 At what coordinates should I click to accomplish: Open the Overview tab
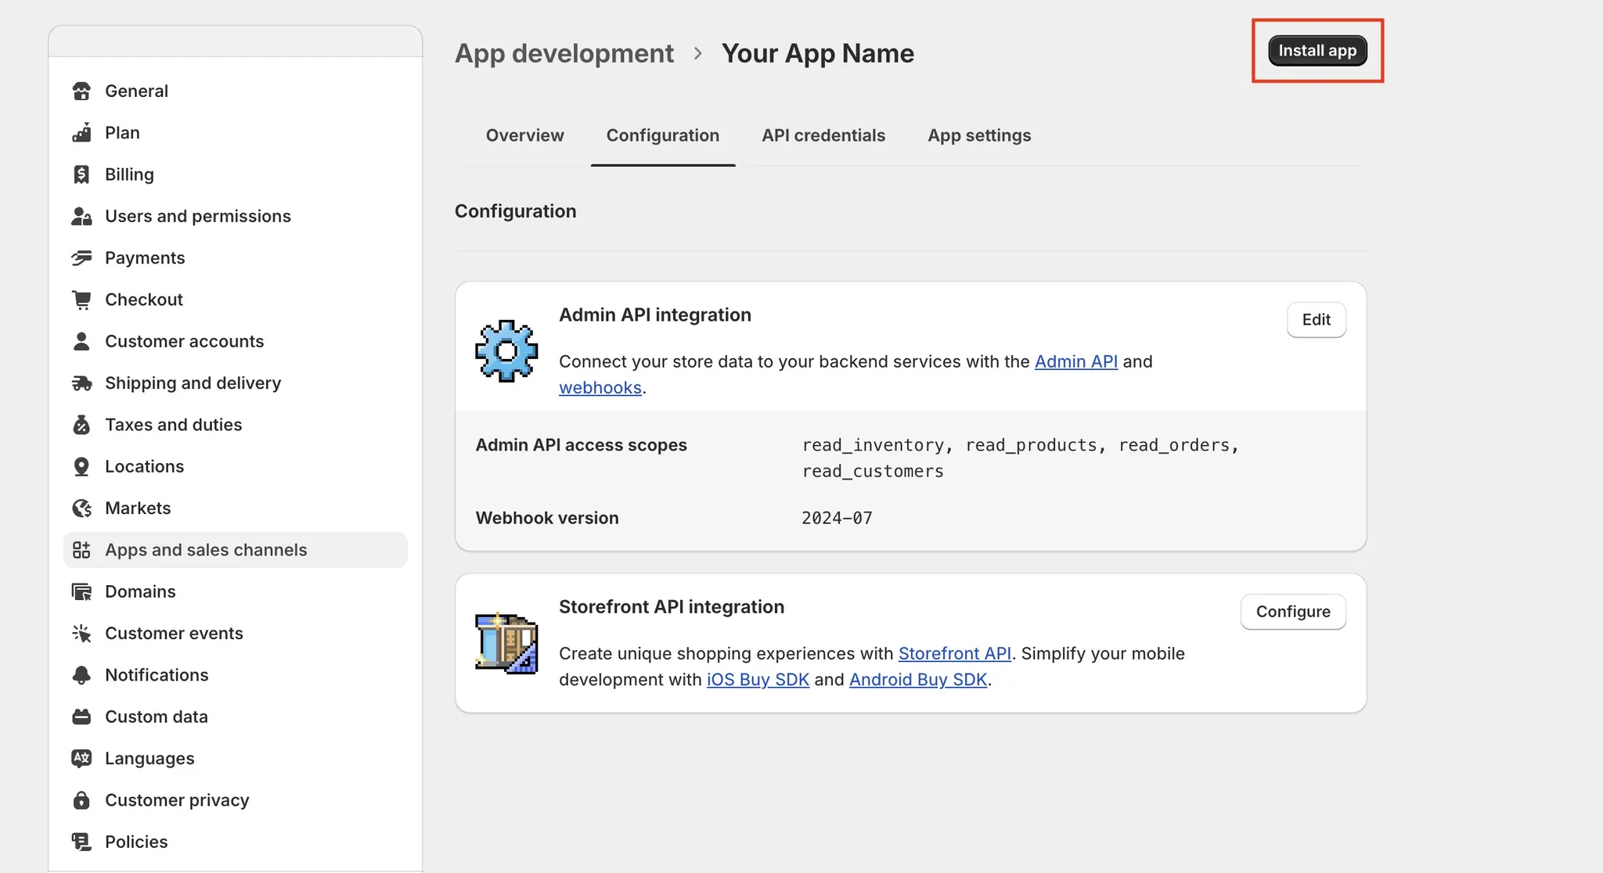[524, 135]
